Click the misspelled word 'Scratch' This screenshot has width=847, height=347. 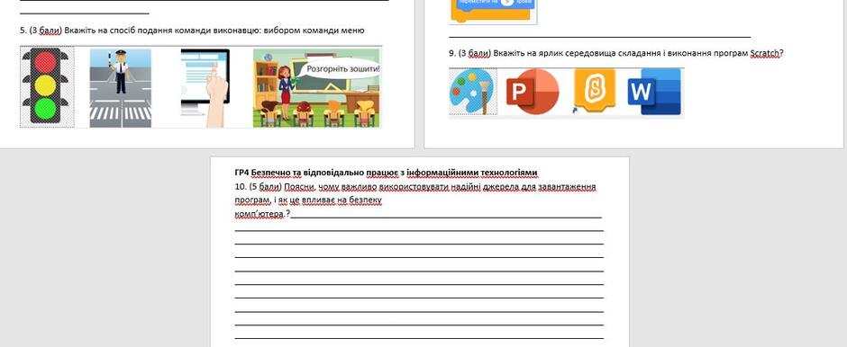pos(765,53)
